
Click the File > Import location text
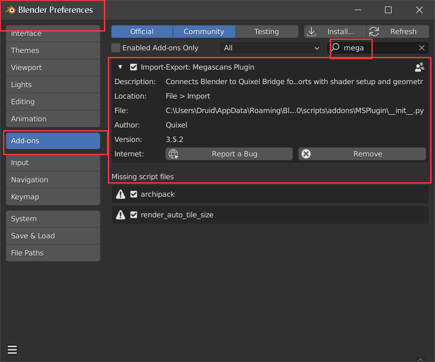pyautogui.click(x=188, y=96)
